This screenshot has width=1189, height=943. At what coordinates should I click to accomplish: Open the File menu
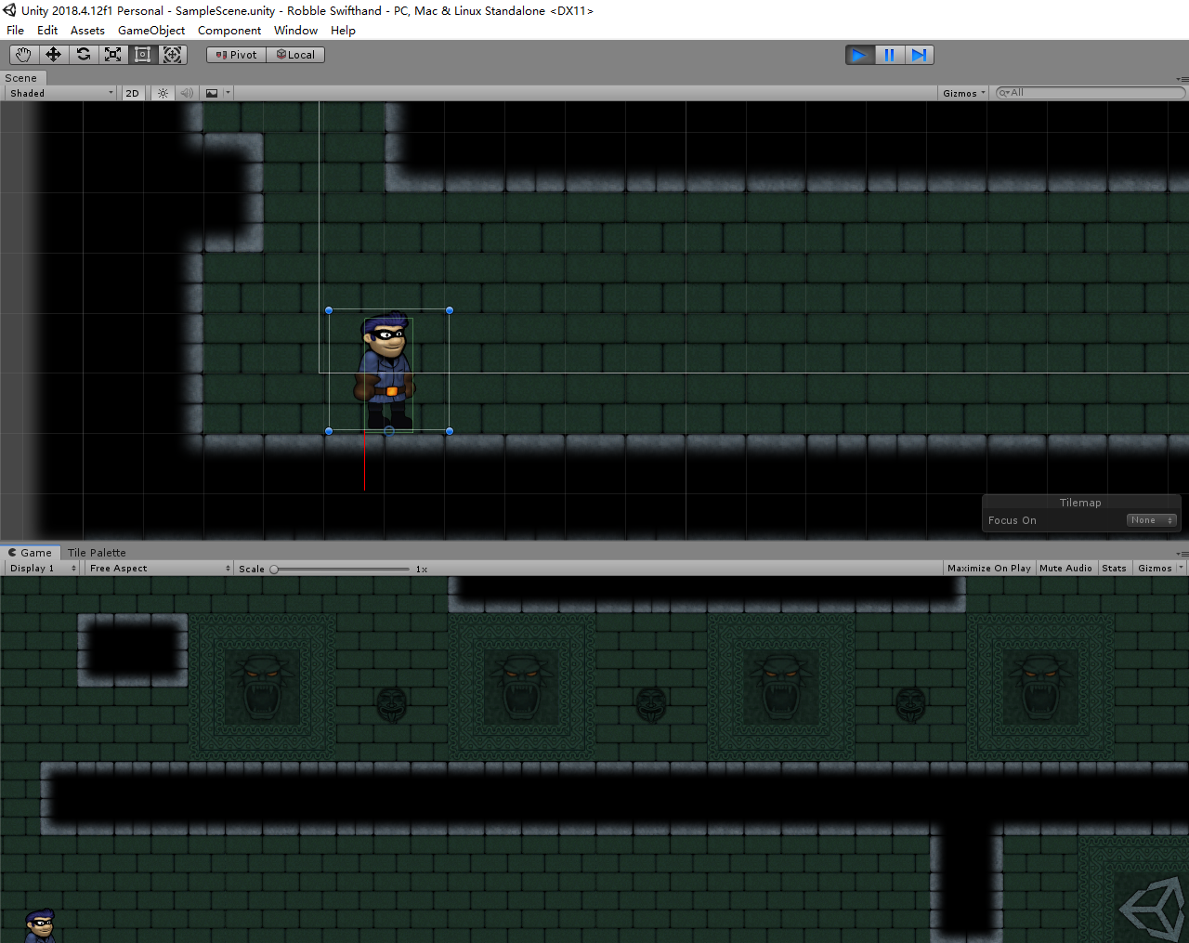point(16,31)
